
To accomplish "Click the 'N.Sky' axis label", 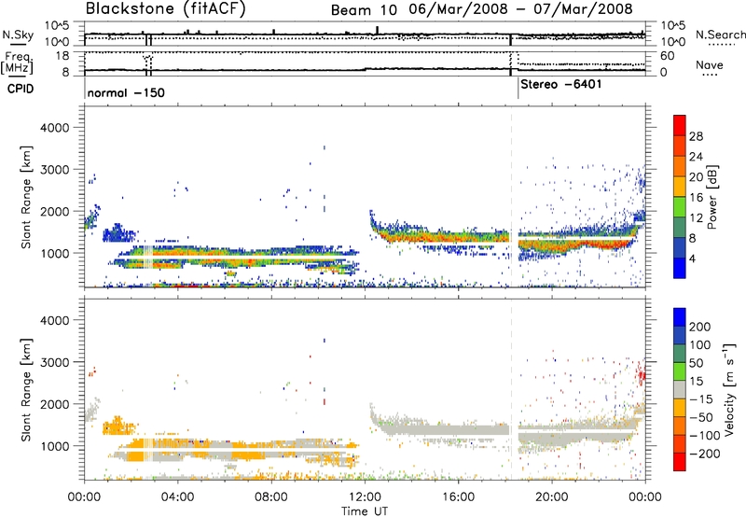I will point(18,35).
